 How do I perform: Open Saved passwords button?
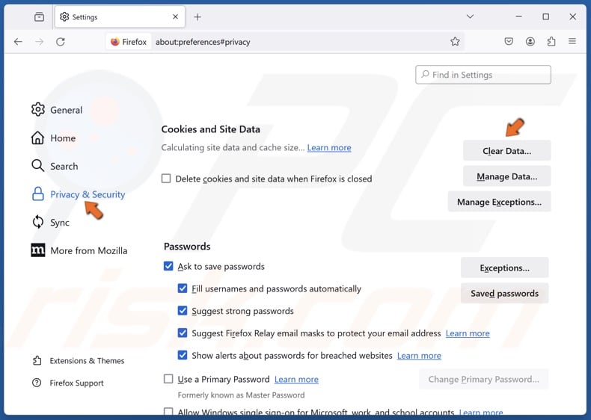[505, 294]
